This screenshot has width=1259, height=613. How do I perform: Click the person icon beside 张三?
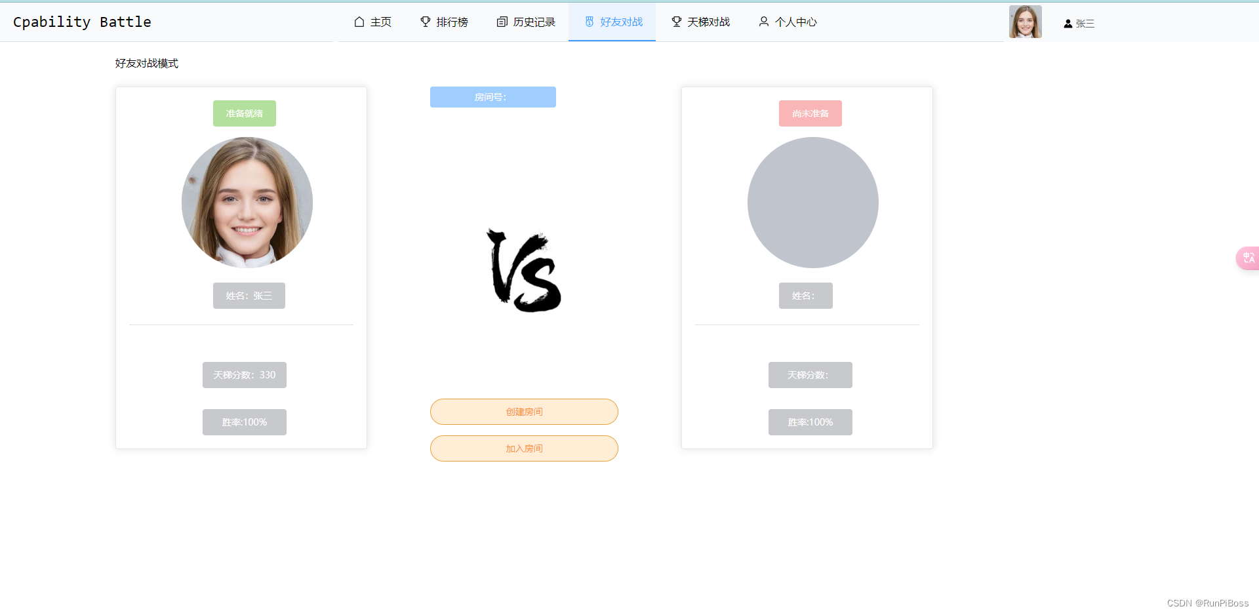pyautogui.click(x=1068, y=24)
